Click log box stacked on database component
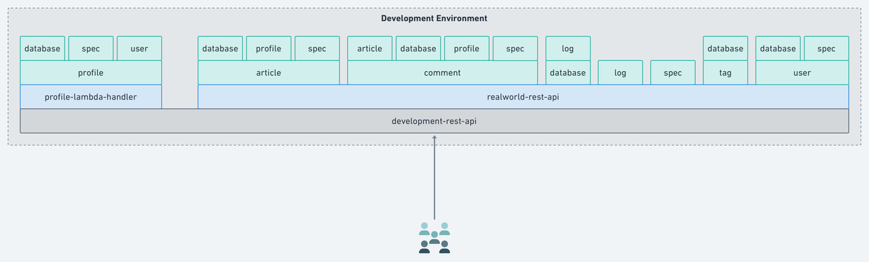 [x=568, y=49]
